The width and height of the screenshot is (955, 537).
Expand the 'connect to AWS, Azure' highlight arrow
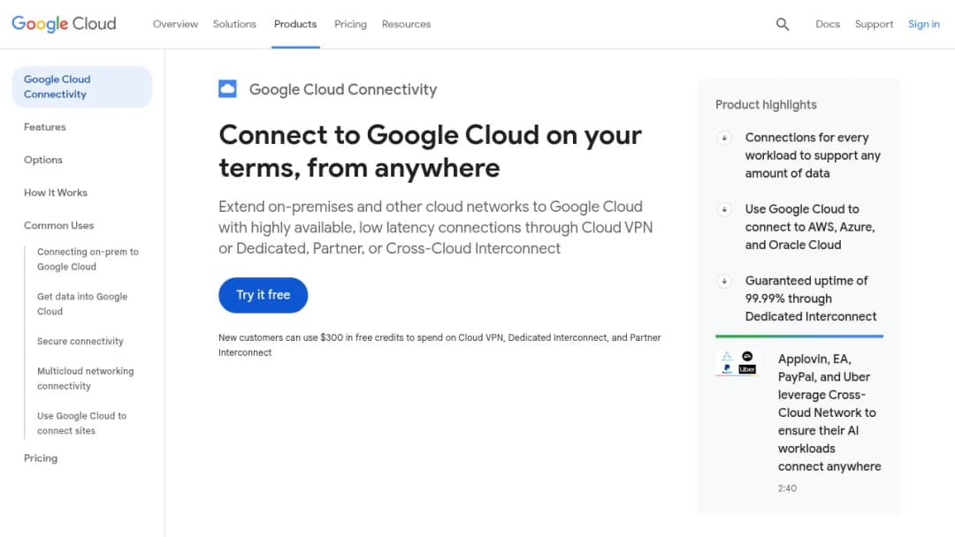[x=724, y=210]
